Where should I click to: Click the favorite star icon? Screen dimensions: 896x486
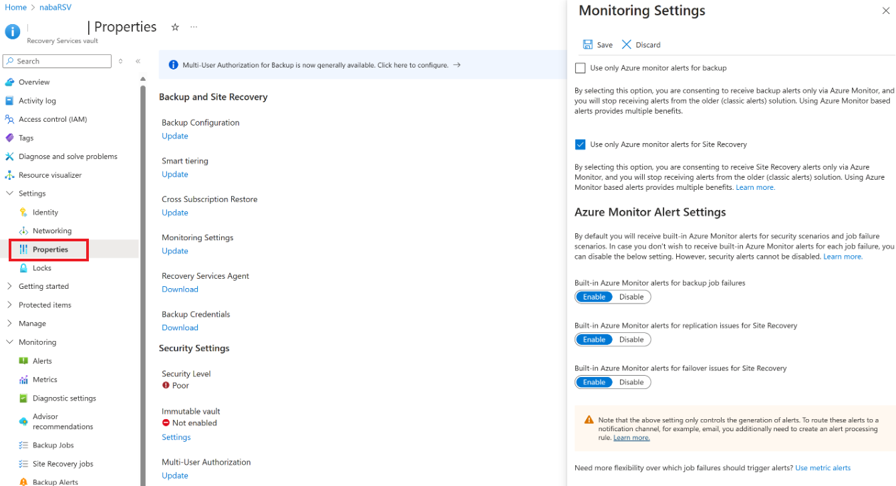[x=175, y=27]
